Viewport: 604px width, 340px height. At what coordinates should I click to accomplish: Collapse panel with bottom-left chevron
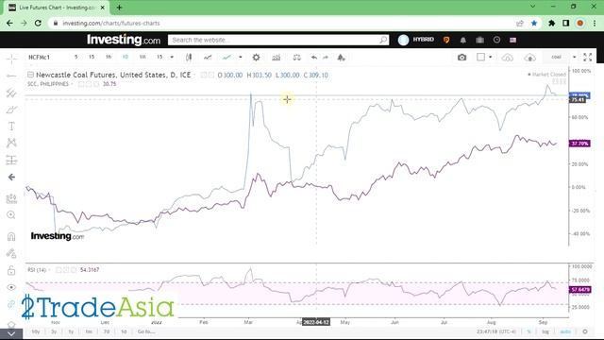(11, 333)
